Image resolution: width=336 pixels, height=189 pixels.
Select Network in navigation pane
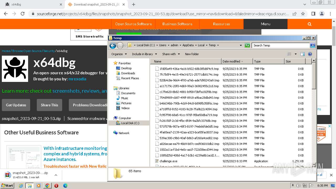124,133
